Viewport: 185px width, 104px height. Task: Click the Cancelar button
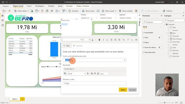pyautogui.click(x=132, y=90)
